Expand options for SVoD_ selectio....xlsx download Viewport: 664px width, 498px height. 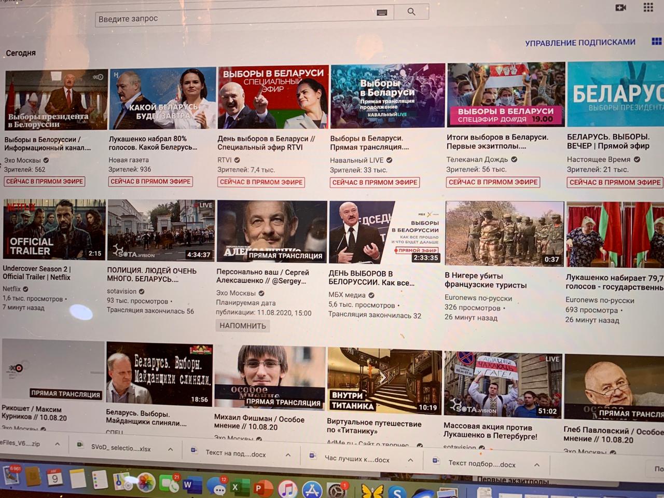(x=170, y=449)
